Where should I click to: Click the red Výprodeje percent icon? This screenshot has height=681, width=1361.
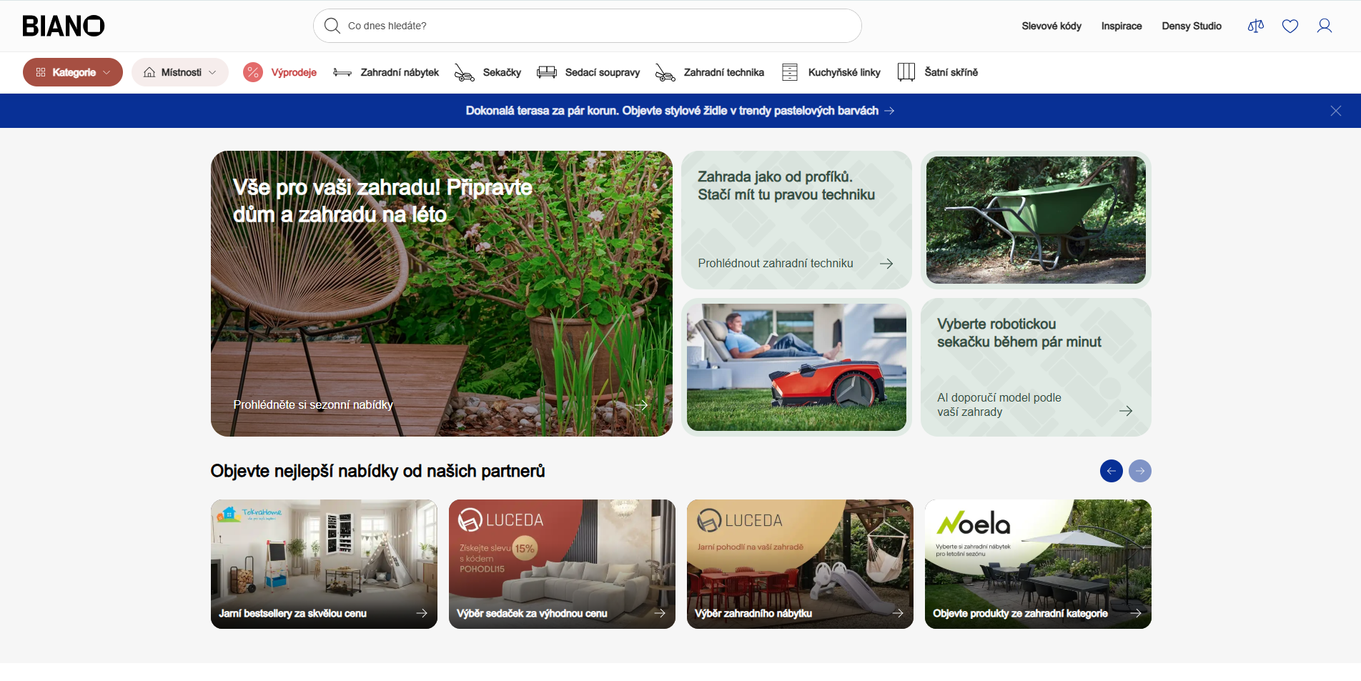tap(253, 72)
